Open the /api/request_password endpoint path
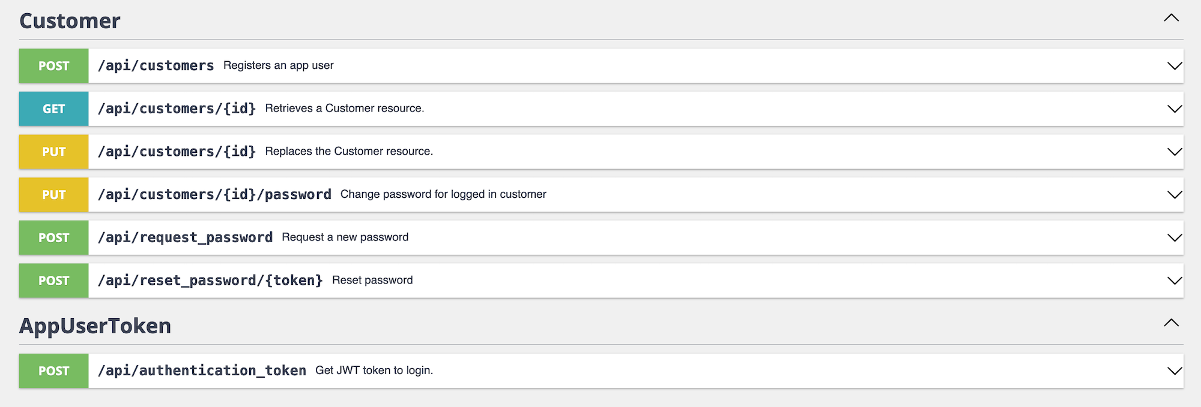The image size is (1201, 407). [185, 237]
